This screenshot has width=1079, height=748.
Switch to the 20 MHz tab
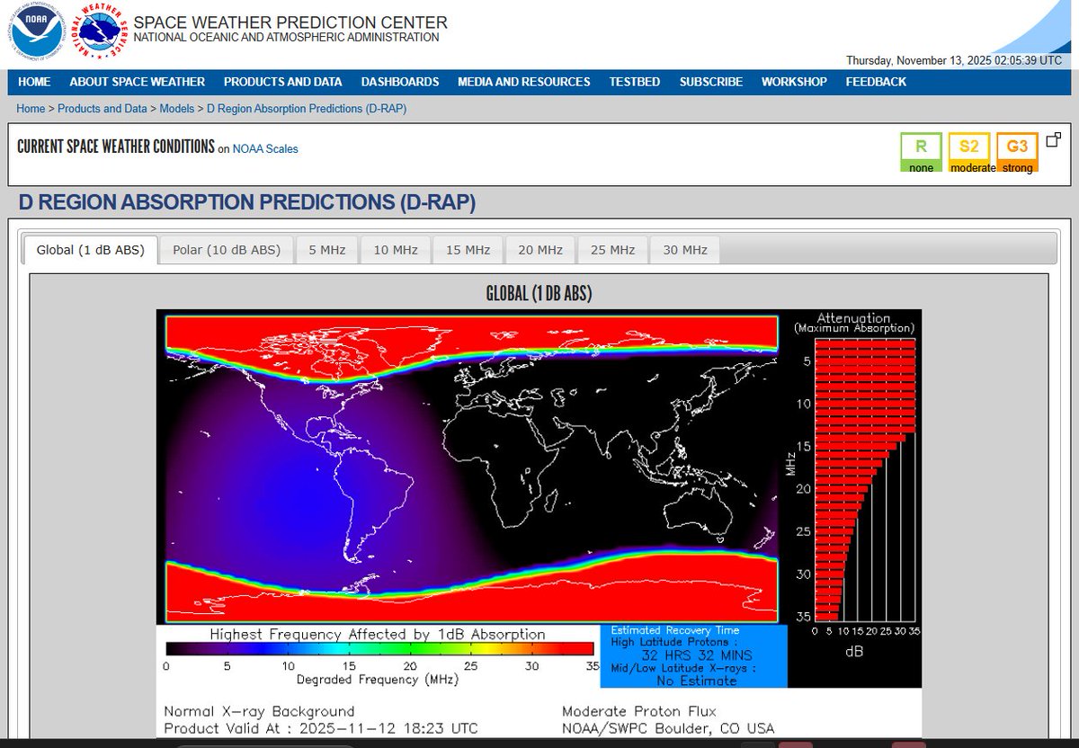coord(540,250)
